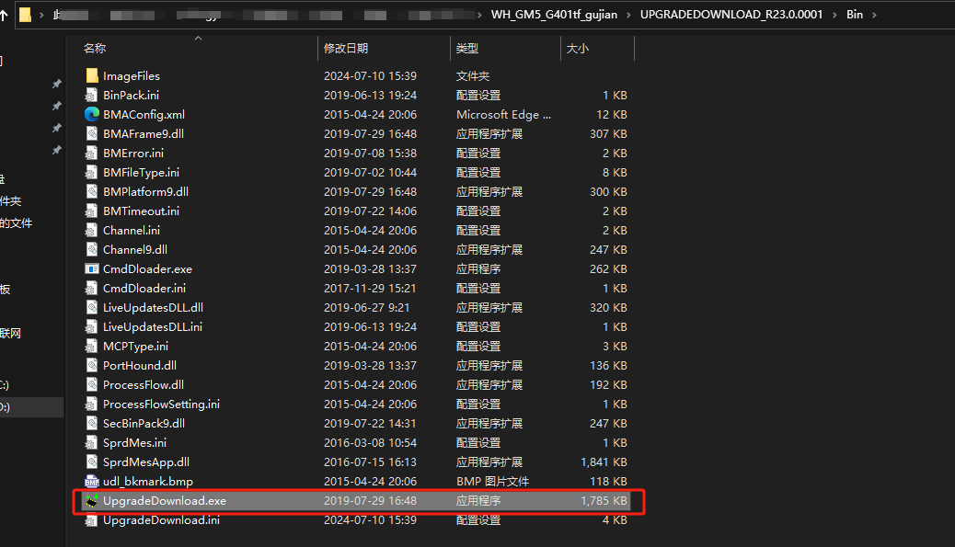Click the SecBinPack9.dll file icon
The image size is (955, 547).
coord(92,424)
